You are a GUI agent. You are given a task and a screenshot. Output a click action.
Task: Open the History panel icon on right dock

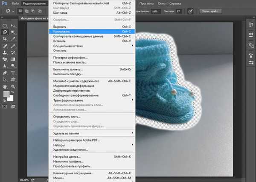coord(251,25)
